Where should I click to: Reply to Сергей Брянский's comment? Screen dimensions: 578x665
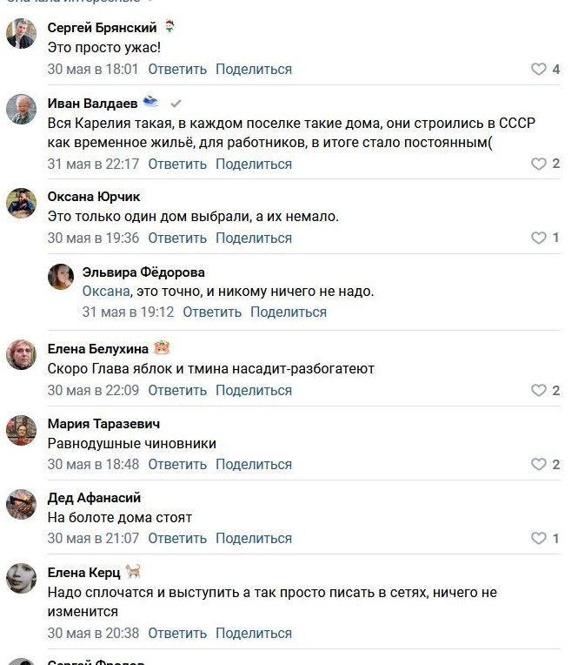click(x=177, y=70)
